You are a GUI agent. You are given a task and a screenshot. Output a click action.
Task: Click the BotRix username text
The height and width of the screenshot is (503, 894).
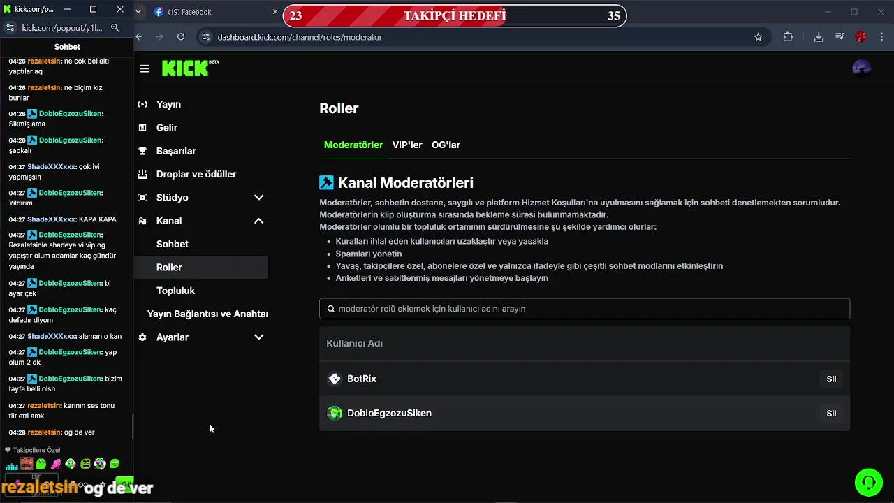point(362,379)
